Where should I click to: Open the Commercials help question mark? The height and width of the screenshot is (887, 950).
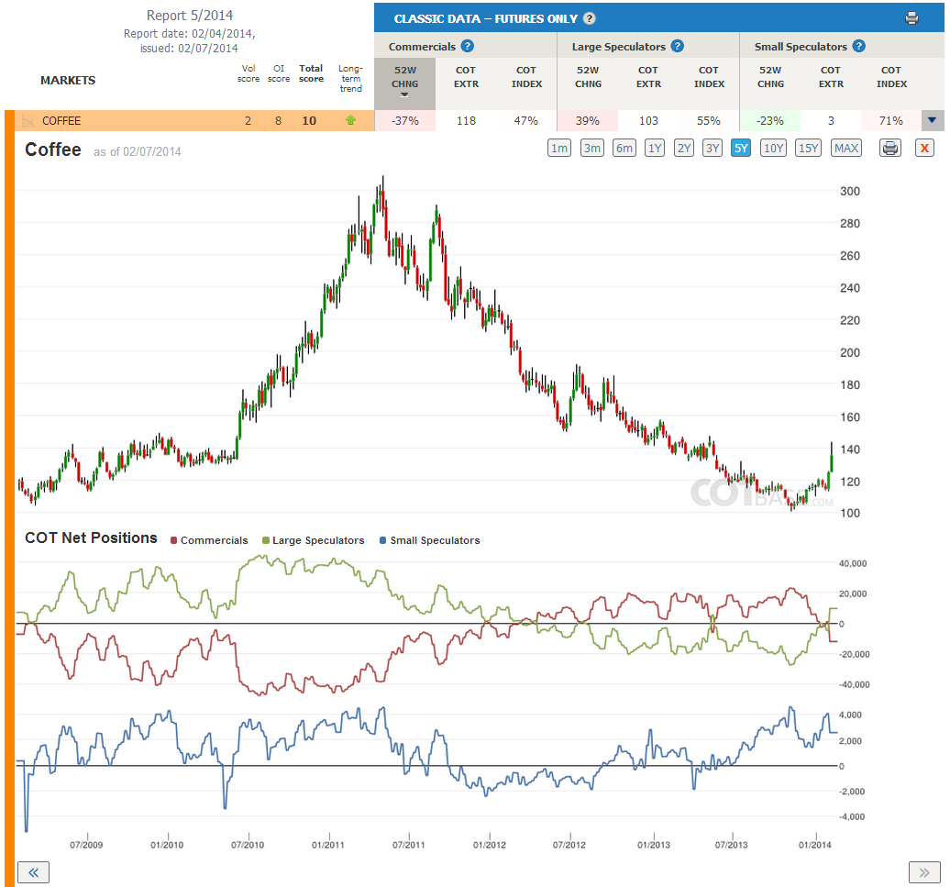(x=467, y=46)
